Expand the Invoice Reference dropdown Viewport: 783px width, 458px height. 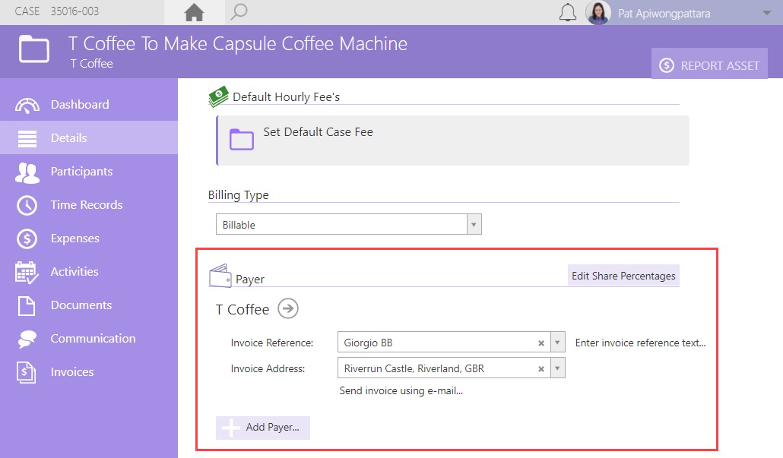click(x=558, y=343)
